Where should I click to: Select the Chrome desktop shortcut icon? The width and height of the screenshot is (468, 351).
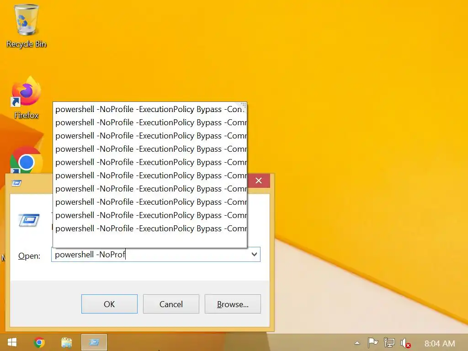click(26, 160)
